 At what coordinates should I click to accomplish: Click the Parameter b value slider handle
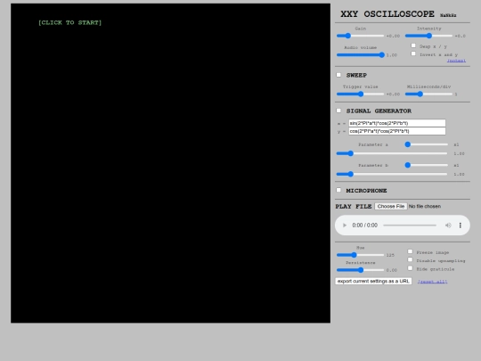pyautogui.click(x=351, y=174)
